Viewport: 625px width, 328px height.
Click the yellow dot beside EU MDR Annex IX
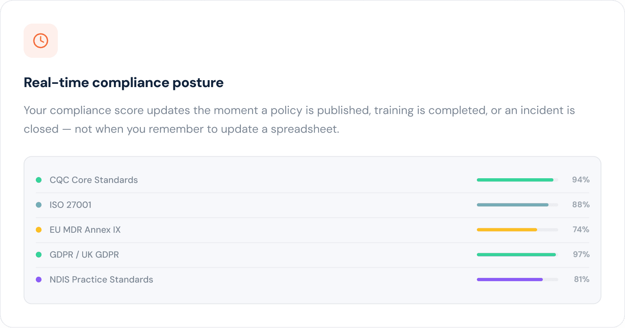click(39, 230)
